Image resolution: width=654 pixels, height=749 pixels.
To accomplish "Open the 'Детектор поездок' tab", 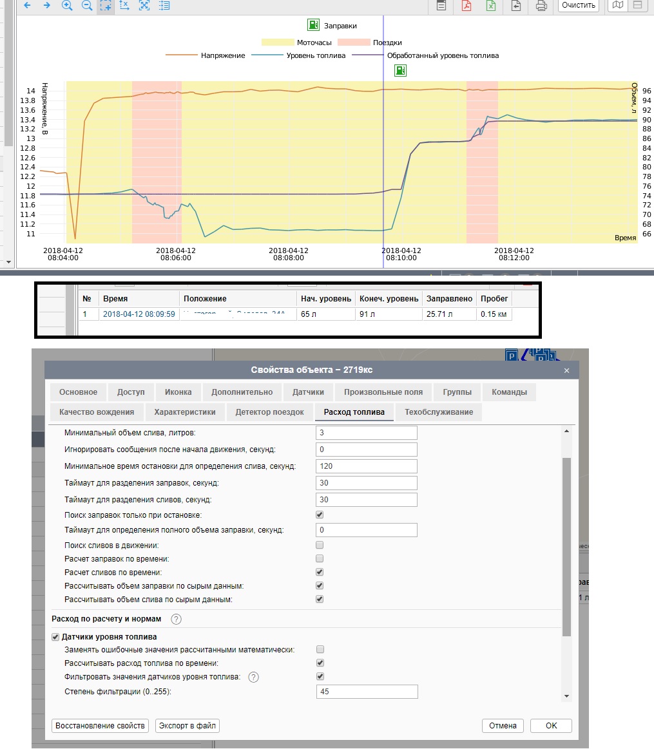I will coord(269,412).
